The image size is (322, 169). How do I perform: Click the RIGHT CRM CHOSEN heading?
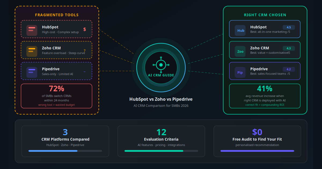(x=265, y=15)
